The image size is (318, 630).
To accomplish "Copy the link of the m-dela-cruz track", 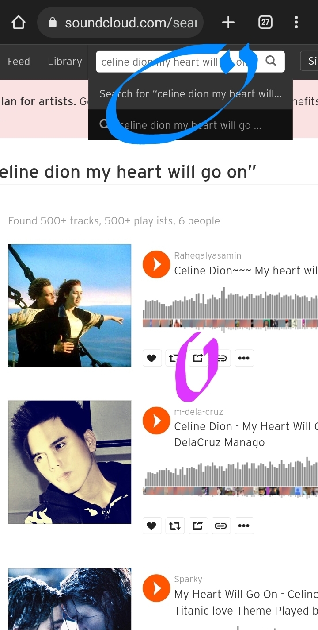I will [220, 526].
